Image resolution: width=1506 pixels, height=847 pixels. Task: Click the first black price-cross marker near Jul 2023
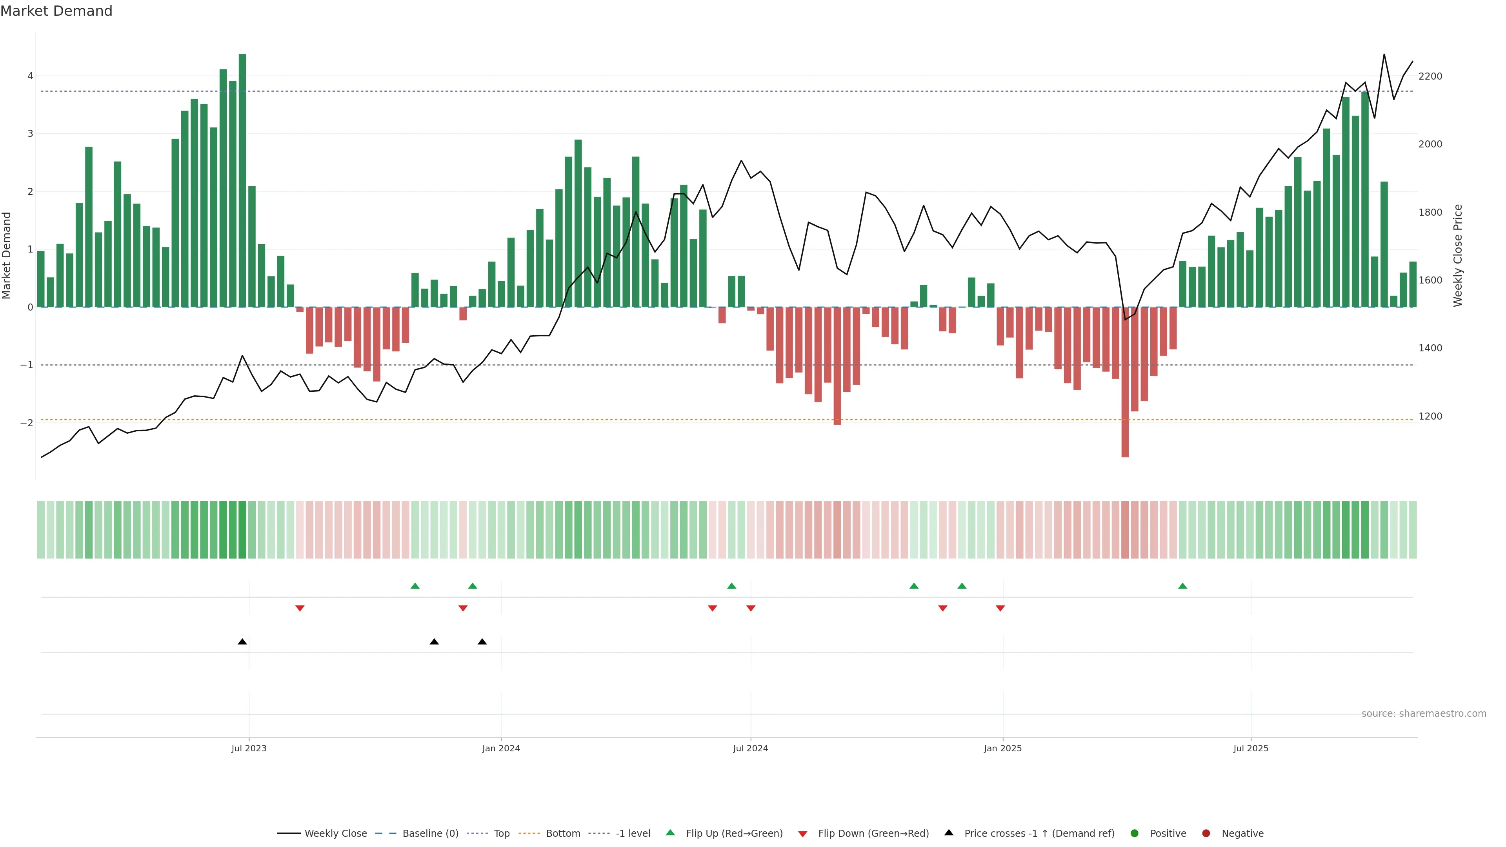[242, 642]
